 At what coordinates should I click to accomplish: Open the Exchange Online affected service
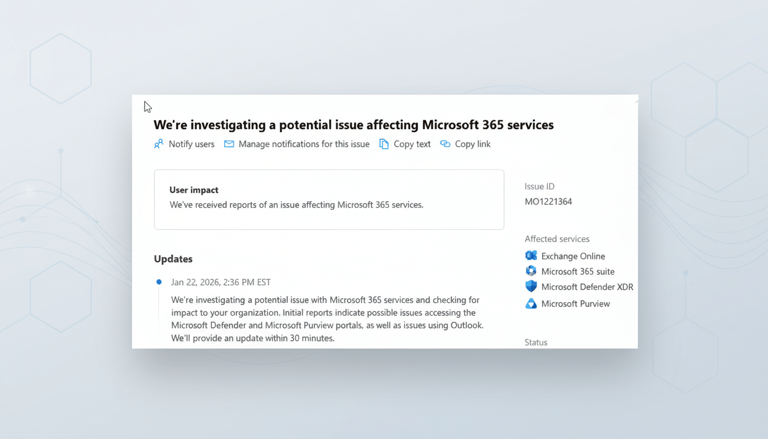[573, 256]
